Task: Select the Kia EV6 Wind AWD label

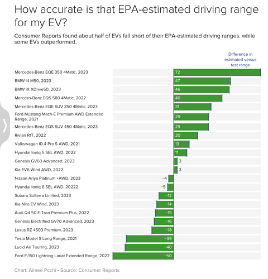Action: (x=39, y=170)
